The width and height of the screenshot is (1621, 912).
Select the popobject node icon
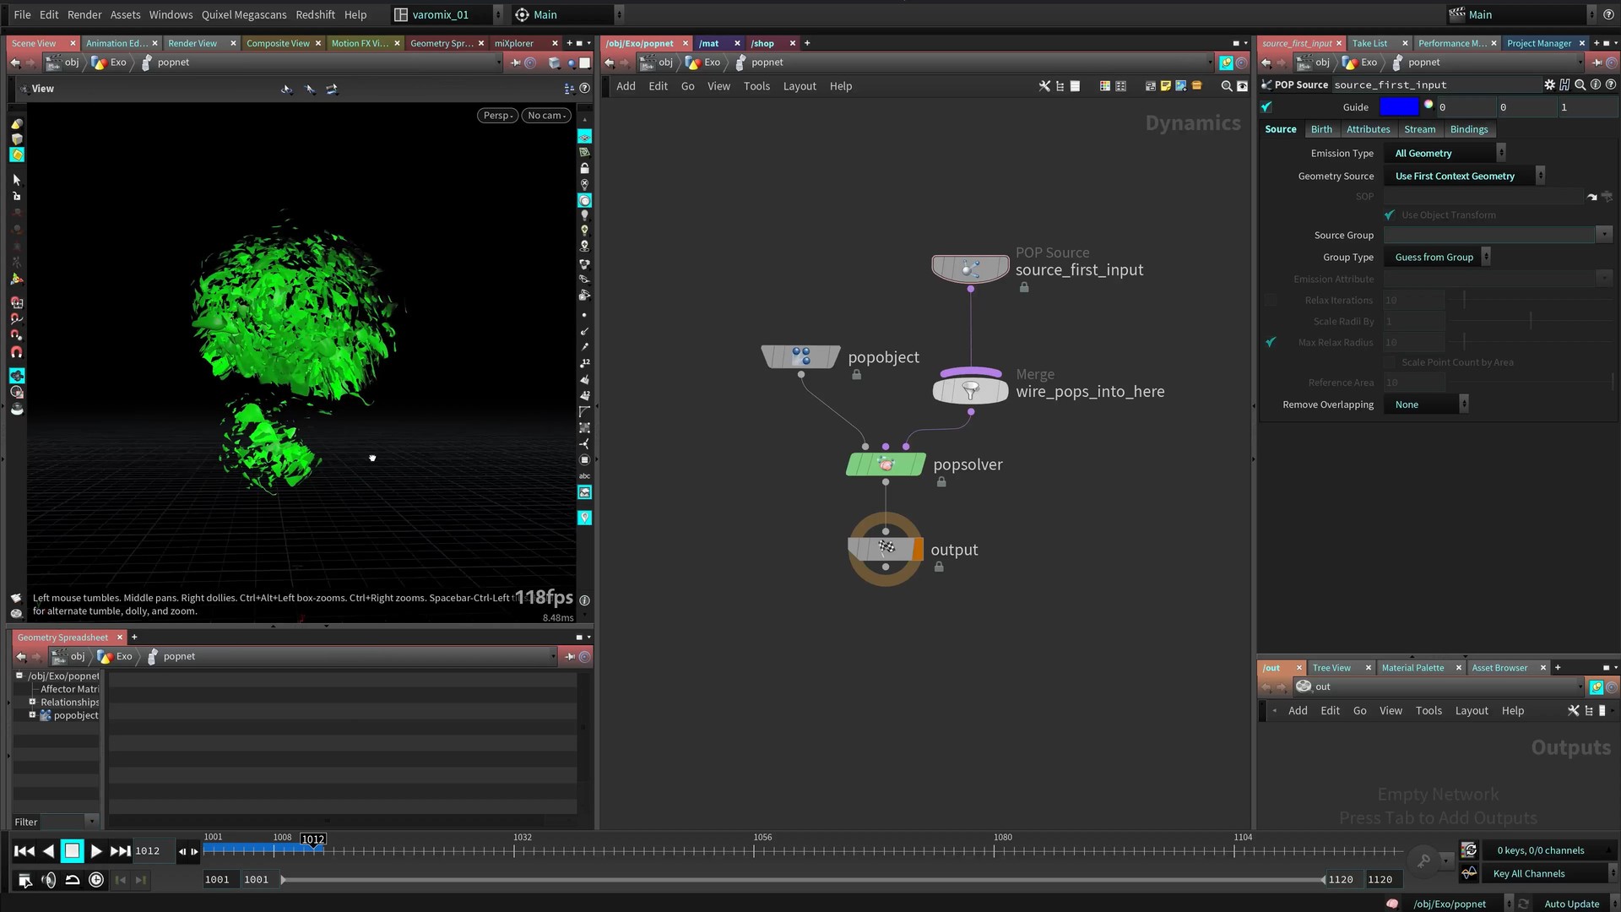pos(800,356)
